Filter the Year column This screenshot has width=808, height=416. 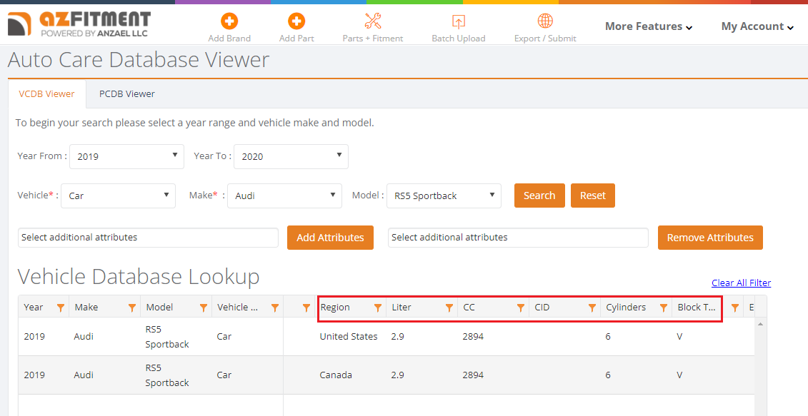point(61,308)
